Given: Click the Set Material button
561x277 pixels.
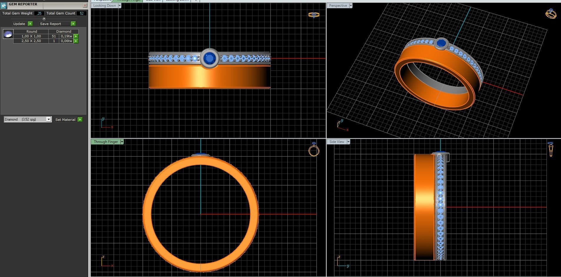Looking at the screenshot, I should [x=66, y=119].
